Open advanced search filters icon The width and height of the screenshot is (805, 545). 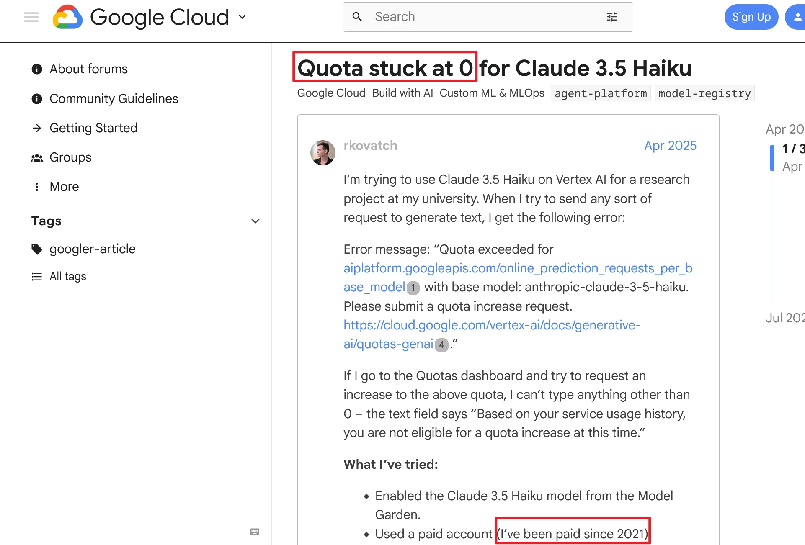coord(612,17)
